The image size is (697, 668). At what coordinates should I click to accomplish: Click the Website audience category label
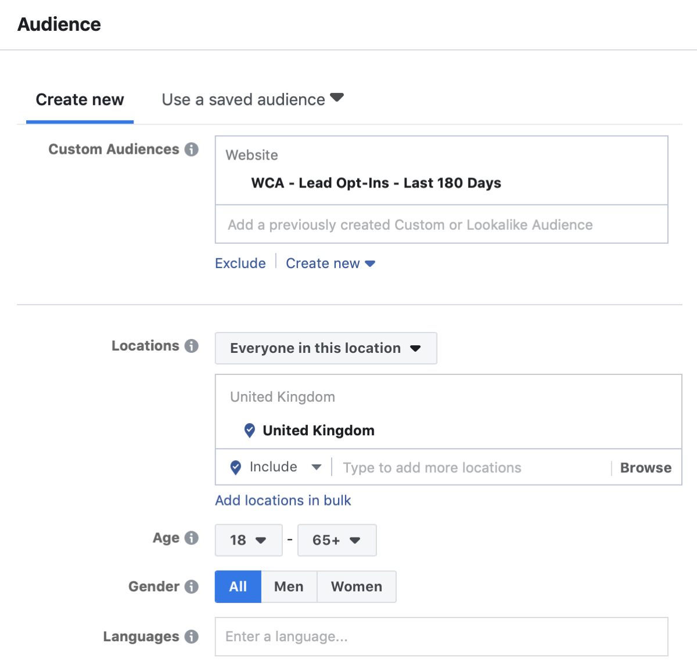252,155
